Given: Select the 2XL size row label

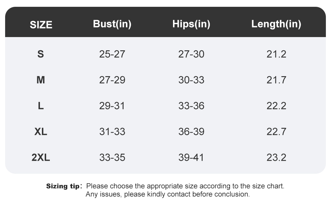Looking at the screenshot, I should click(x=41, y=157).
